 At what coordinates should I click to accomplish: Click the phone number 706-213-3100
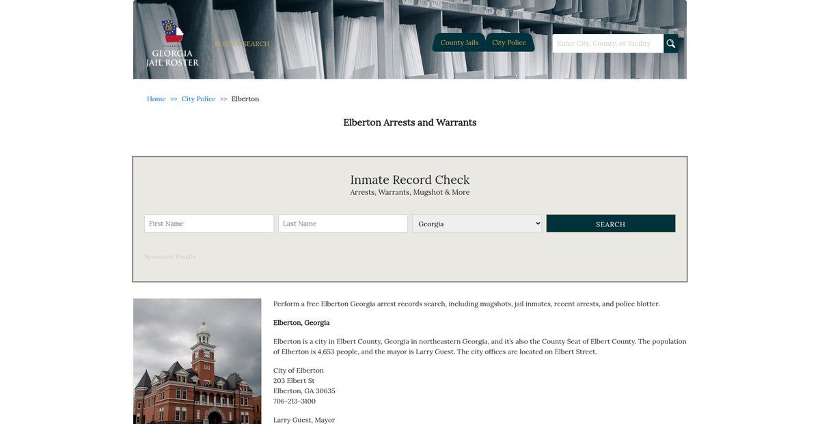click(x=295, y=401)
